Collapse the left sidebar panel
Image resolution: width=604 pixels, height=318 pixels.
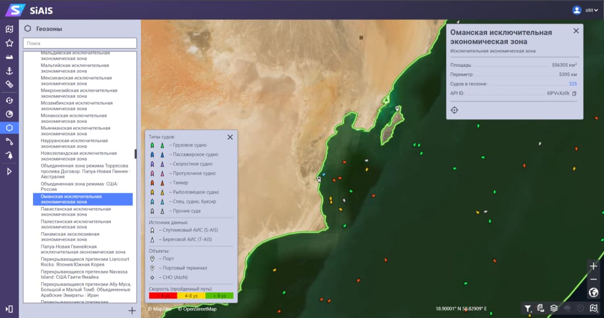(9, 309)
